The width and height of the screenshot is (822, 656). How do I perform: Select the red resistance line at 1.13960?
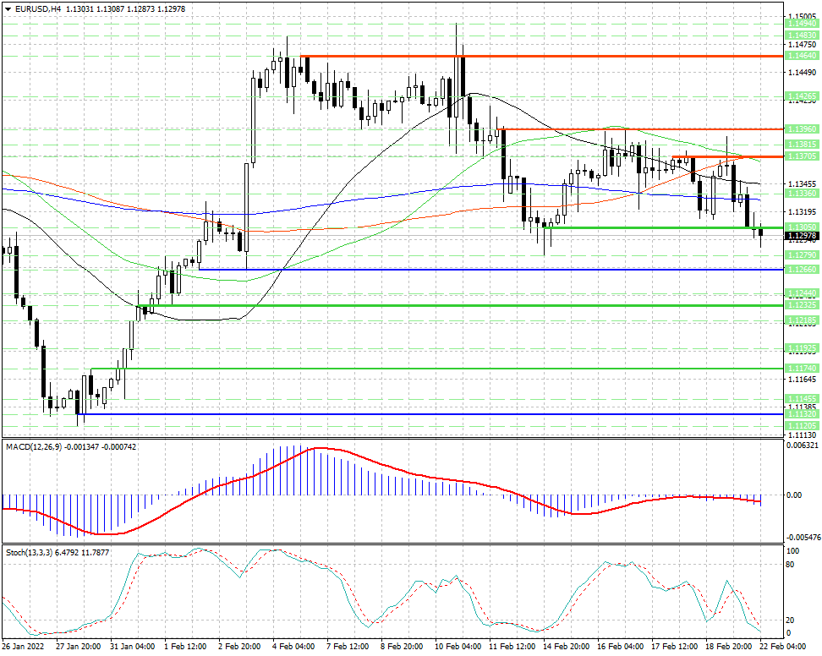(640, 128)
